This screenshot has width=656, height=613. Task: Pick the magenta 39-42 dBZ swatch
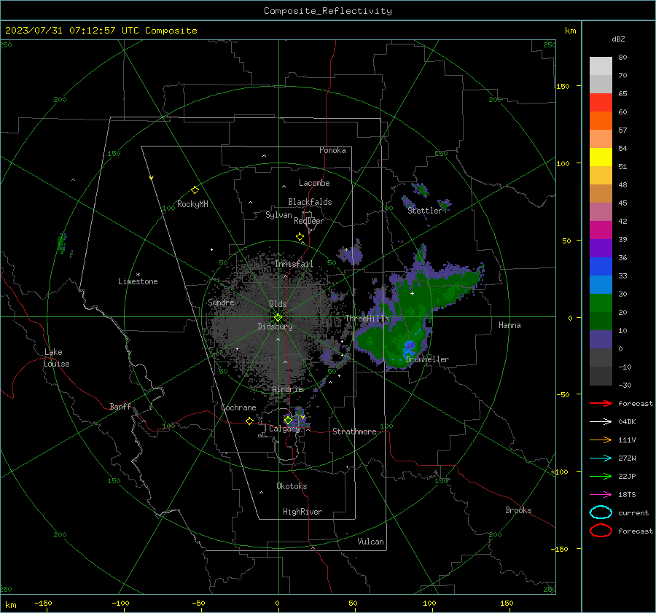pos(601,230)
